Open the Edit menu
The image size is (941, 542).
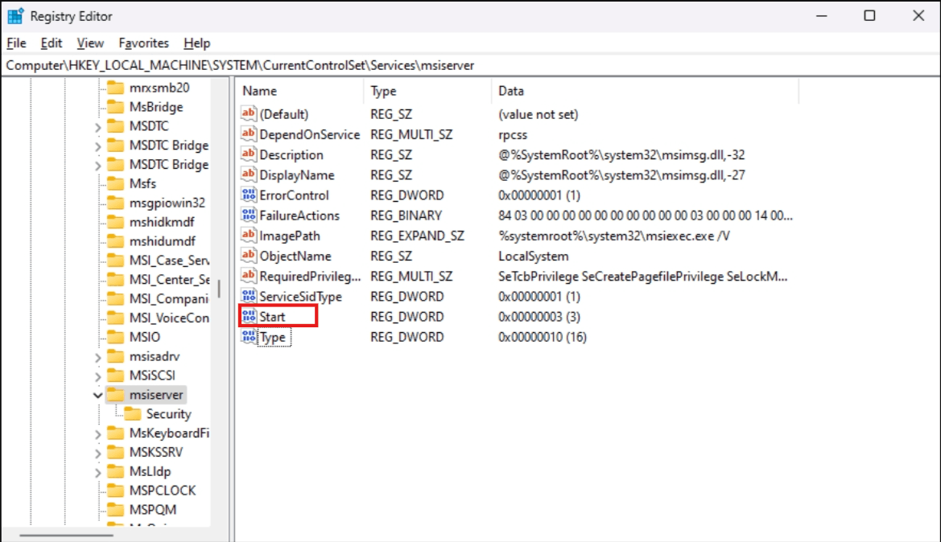pos(51,43)
